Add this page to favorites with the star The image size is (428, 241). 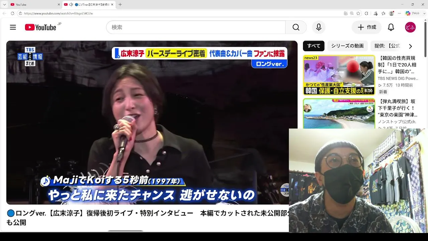pyautogui.click(x=358, y=13)
